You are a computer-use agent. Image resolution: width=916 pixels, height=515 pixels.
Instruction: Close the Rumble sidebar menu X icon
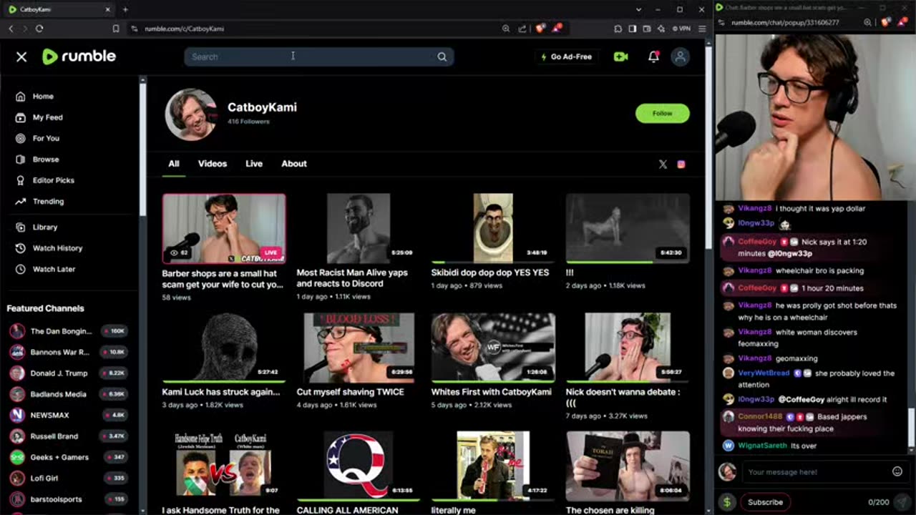tap(21, 57)
